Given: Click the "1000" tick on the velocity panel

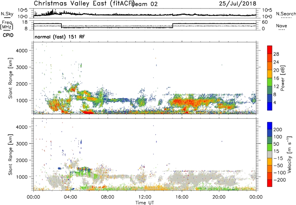Looking at the screenshot, I should pyautogui.click(x=22, y=177).
